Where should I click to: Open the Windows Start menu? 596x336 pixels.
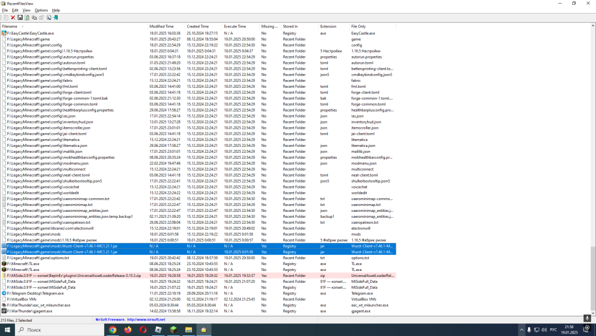[x=7, y=330]
